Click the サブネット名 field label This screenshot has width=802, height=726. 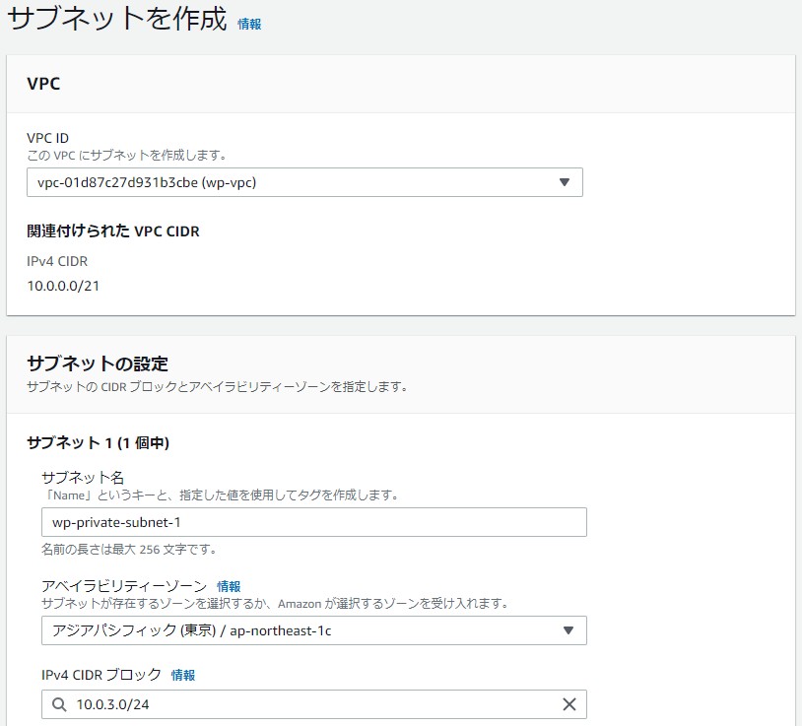(x=84, y=477)
